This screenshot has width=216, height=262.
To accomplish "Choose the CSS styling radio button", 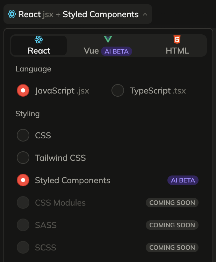I will (x=23, y=135).
